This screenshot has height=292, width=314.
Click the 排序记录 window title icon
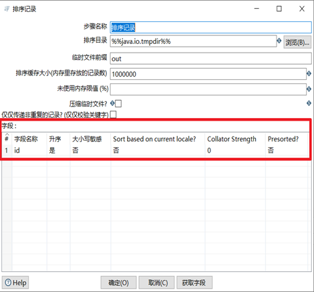coord(7,9)
